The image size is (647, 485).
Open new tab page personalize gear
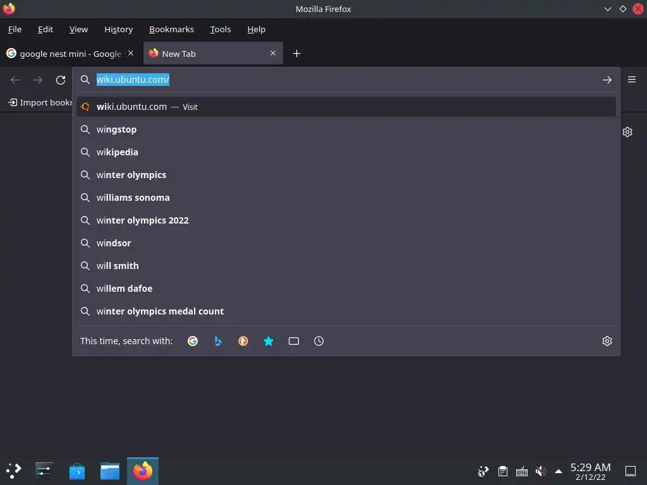click(x=627, y=132)
